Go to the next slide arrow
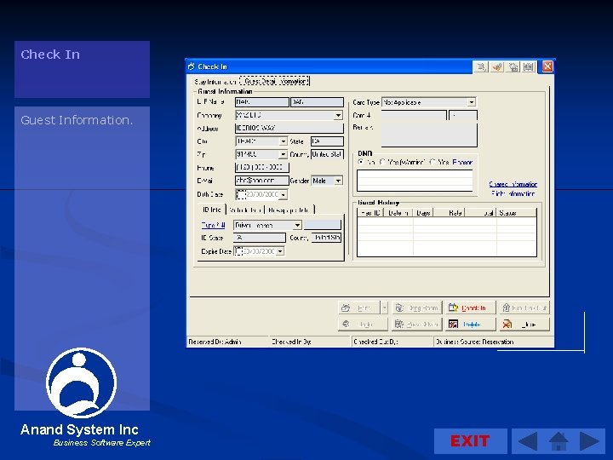The width and height of the screenshot is (613, 460). [x=590, y=441]
